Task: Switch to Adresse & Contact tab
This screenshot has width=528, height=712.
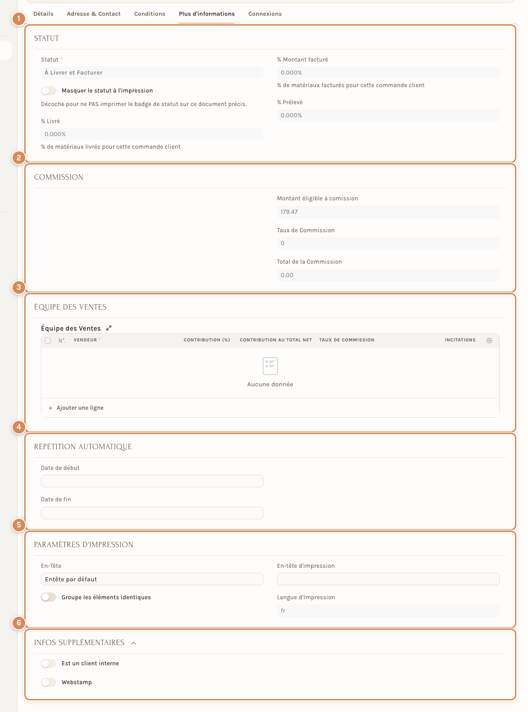Action: pyautogui.click(x=94, y=14)
